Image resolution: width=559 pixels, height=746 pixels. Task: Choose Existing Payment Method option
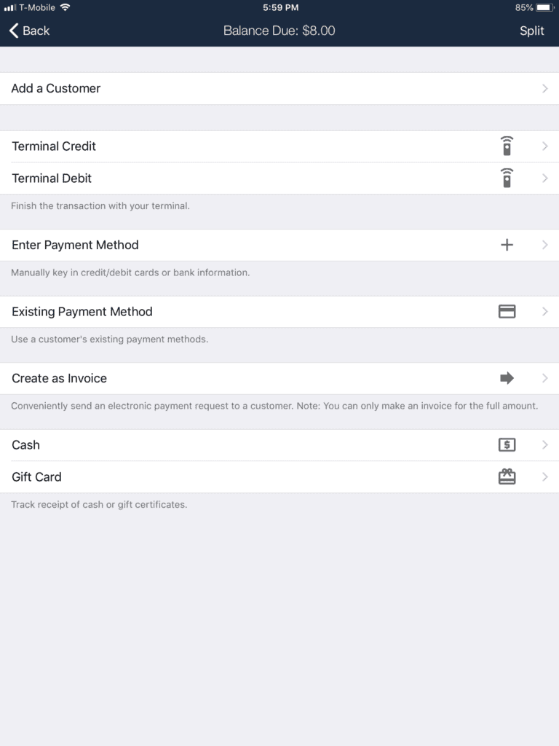279,311
